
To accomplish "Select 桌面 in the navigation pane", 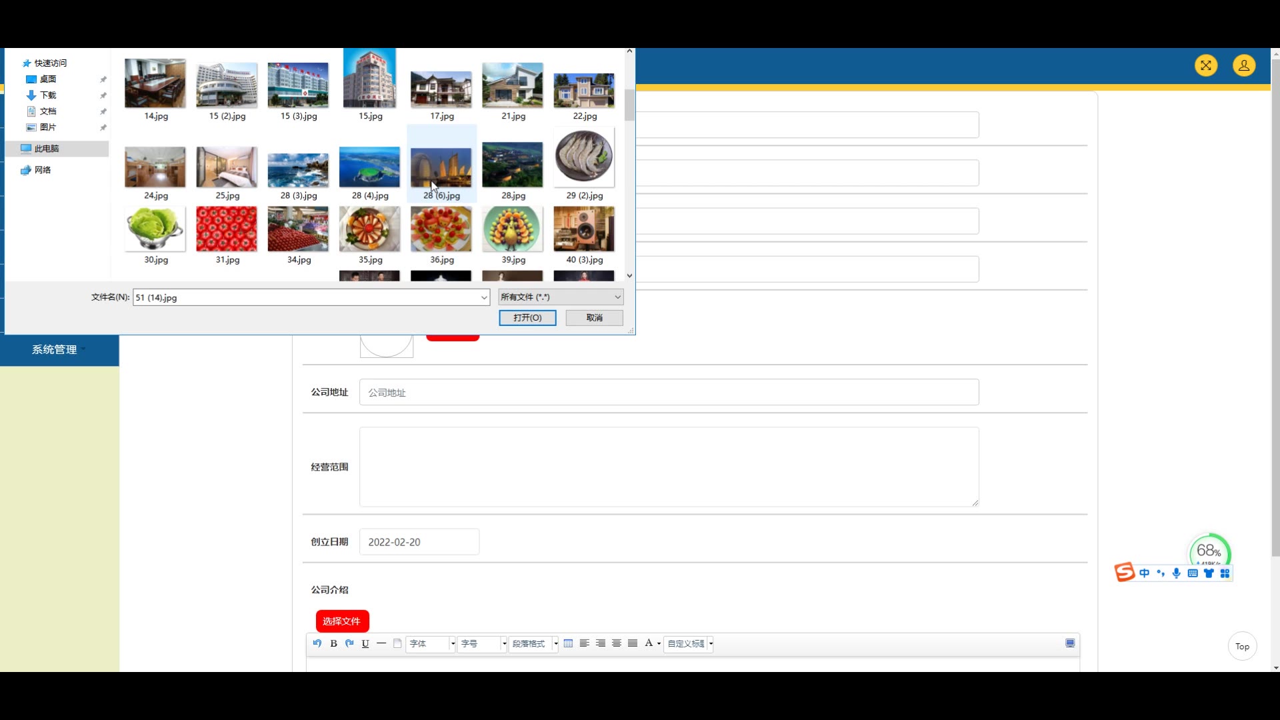I will coord(48,79).
